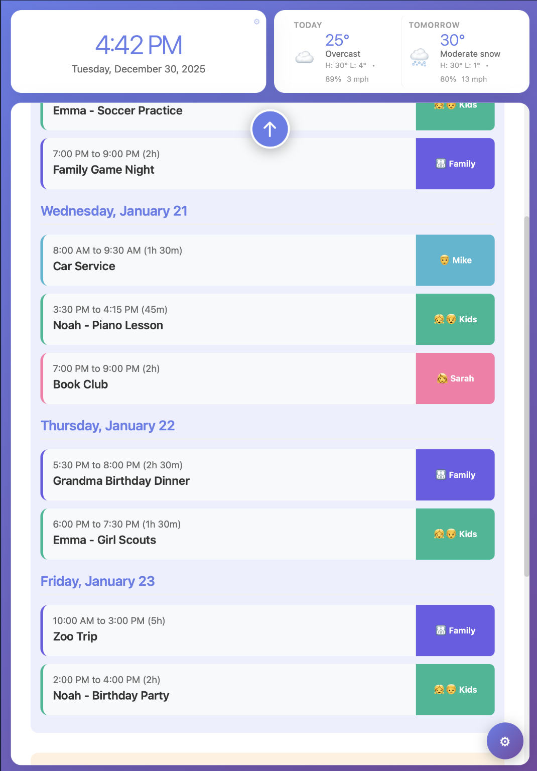Select the Family tag on the Zoo Trip event
The height and width of the screenshot is (771, 537).
455,630
